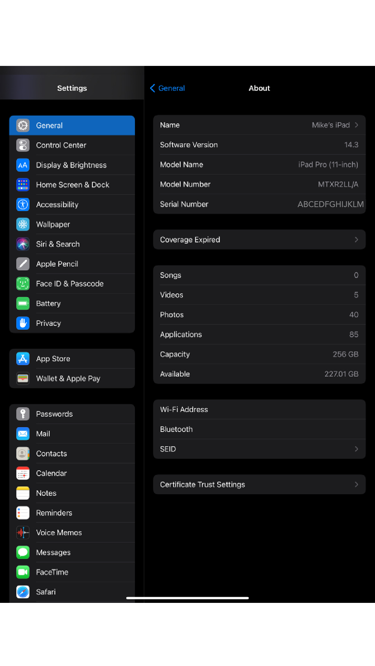Open General settings gear icon

23,126
